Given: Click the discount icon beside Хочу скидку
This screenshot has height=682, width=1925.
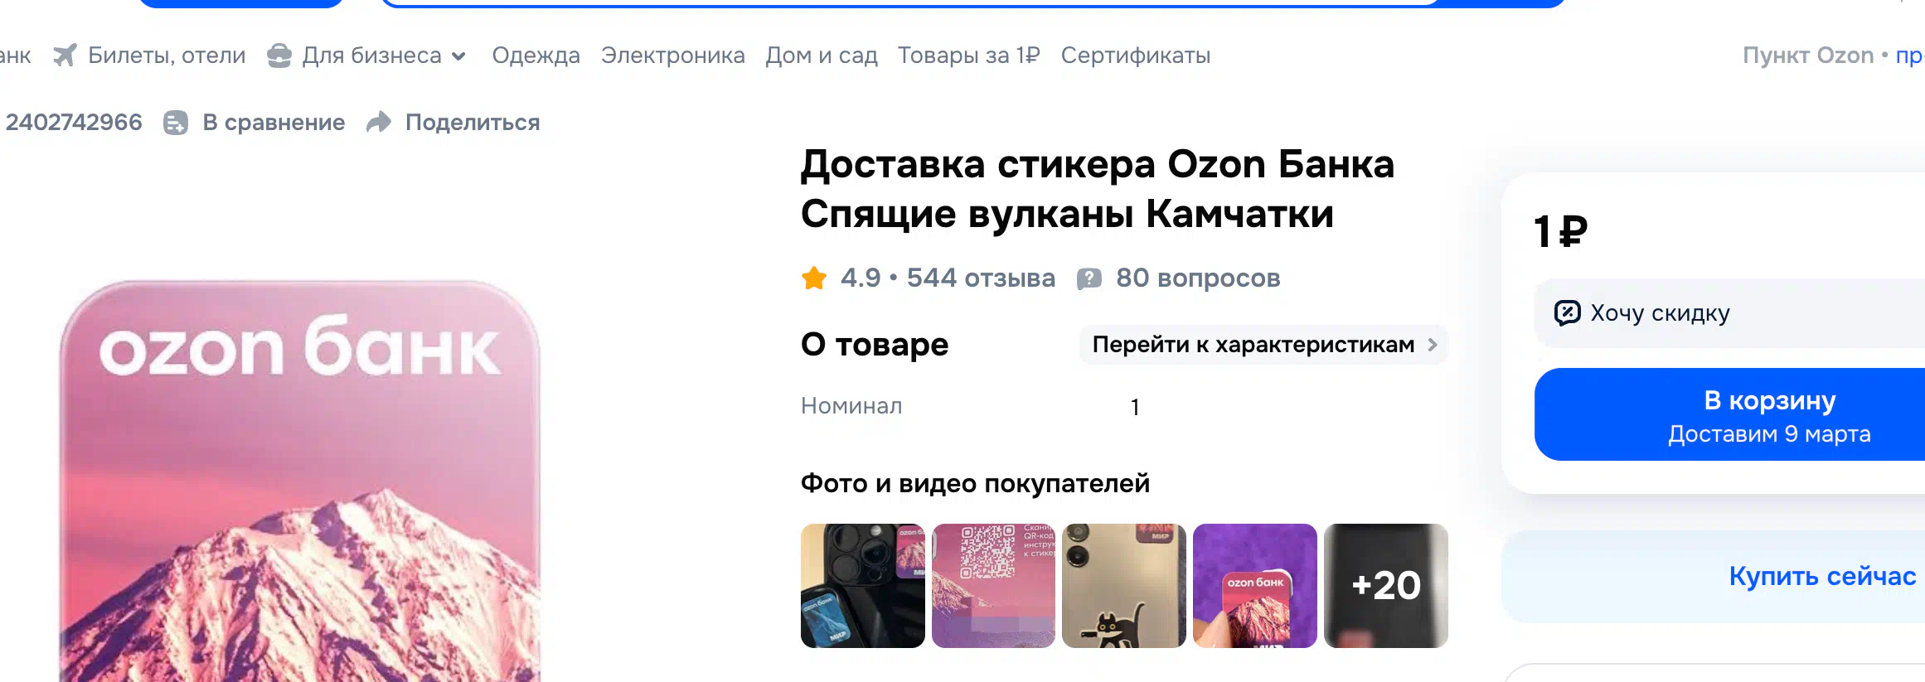Looking at the screenshot, I should [1567, 313].
